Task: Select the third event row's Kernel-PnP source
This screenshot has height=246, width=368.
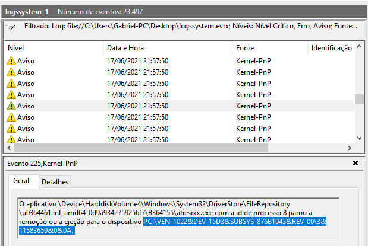Action: (253, 83)
